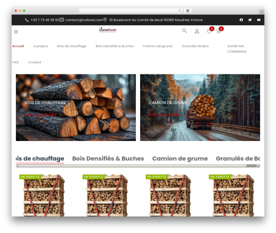The width and height of the screenshot is (276, 233).
Task: Open the Camion de grume truck banner
Action: [200, 107]
